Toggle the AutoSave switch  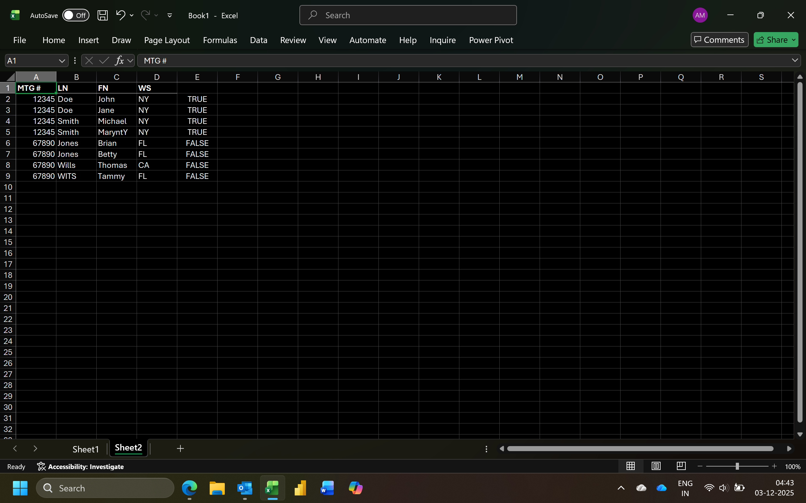click(76, 15)
